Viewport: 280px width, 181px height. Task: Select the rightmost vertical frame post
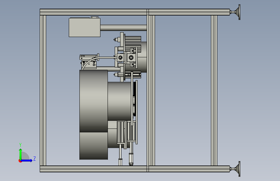tap(214, 90)
